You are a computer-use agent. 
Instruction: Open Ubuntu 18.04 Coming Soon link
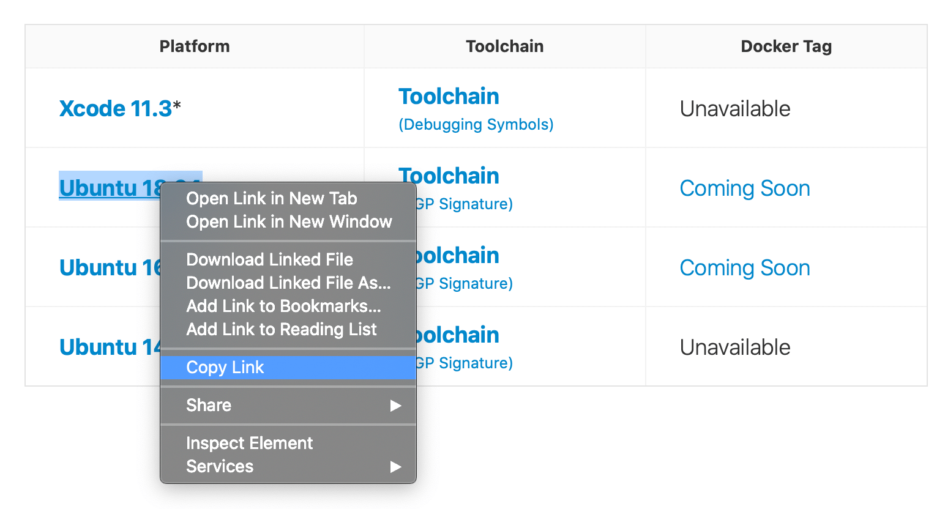745,188
